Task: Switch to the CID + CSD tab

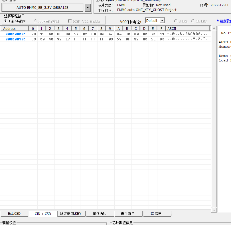Action: pos(43,214)
